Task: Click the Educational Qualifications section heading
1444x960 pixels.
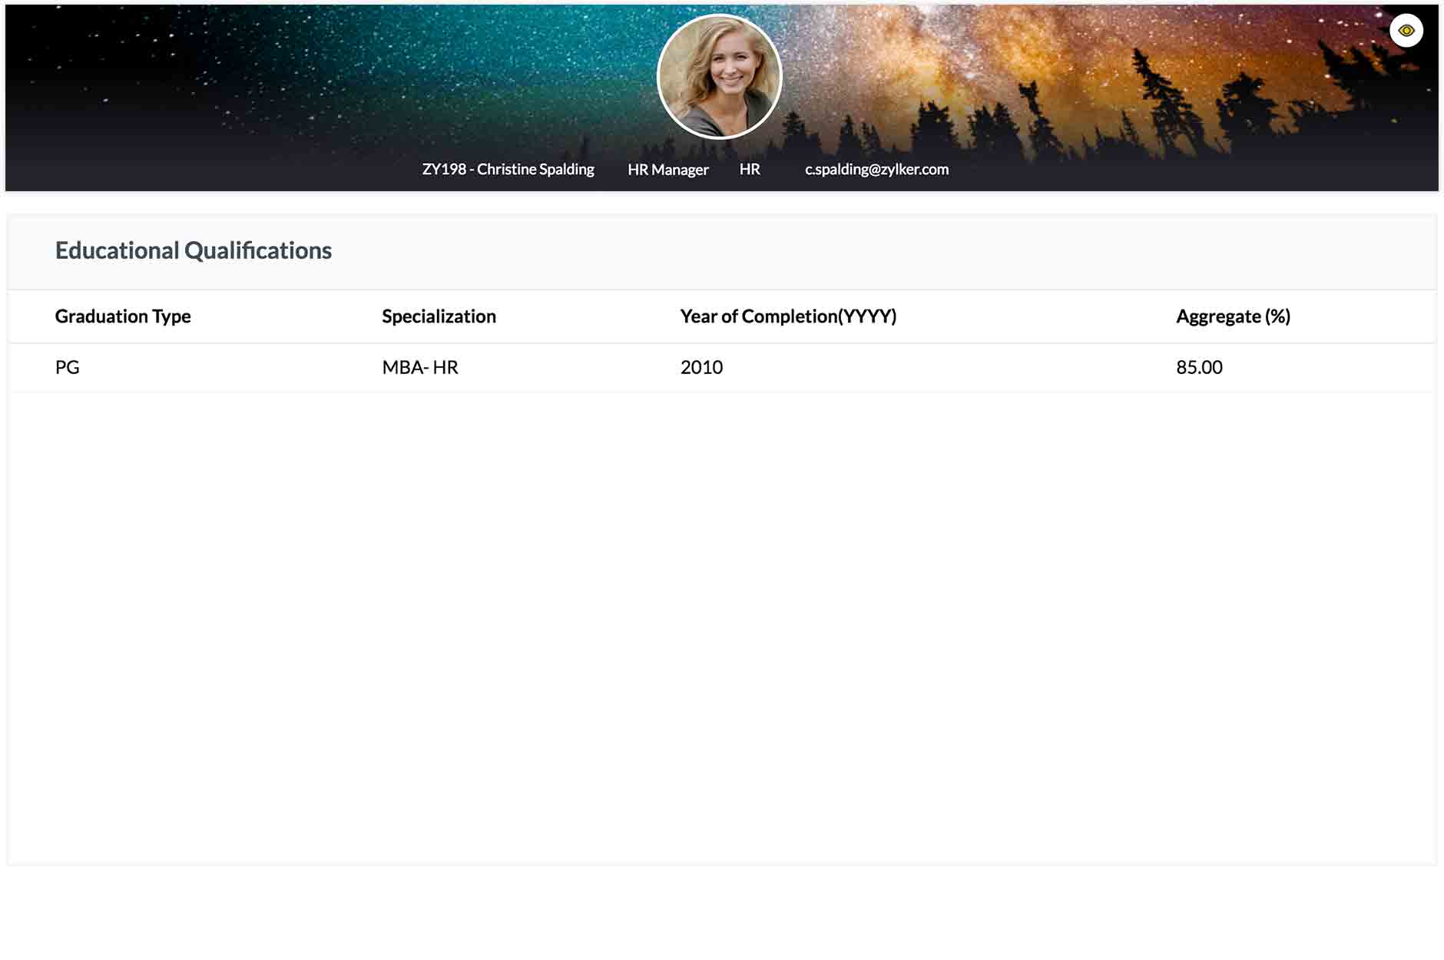Action: (x=194, y=250)
